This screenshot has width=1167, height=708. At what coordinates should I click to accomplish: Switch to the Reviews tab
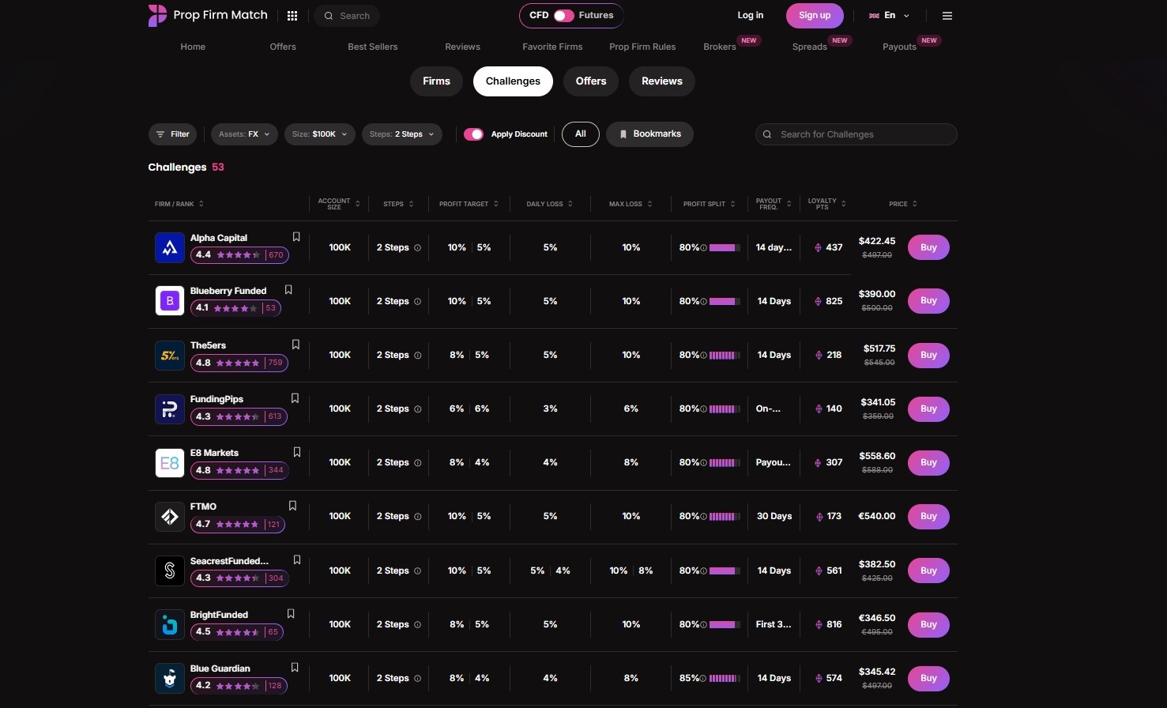(x=662, y=81)
